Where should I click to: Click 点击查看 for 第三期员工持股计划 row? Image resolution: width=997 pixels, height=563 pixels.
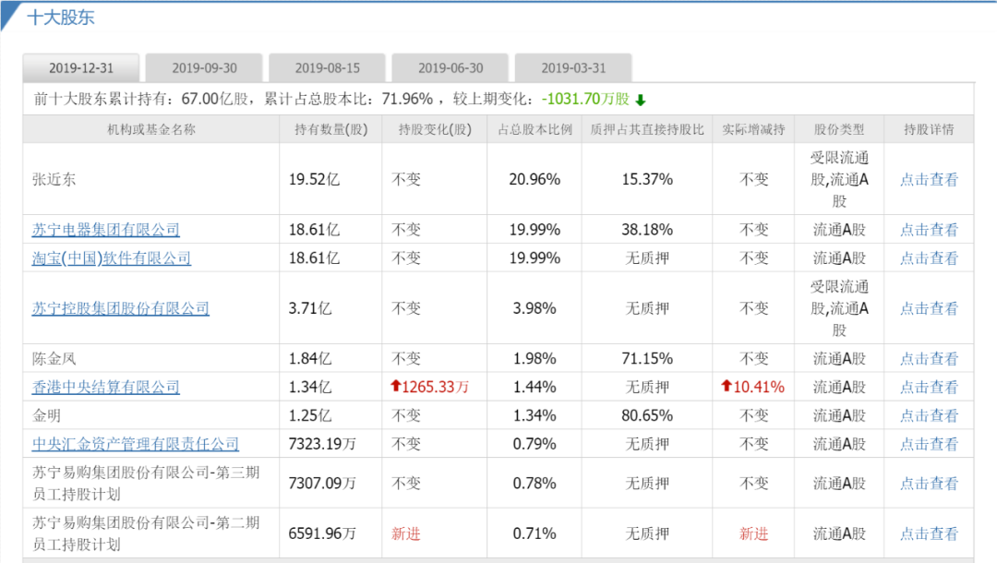[929, 483]
